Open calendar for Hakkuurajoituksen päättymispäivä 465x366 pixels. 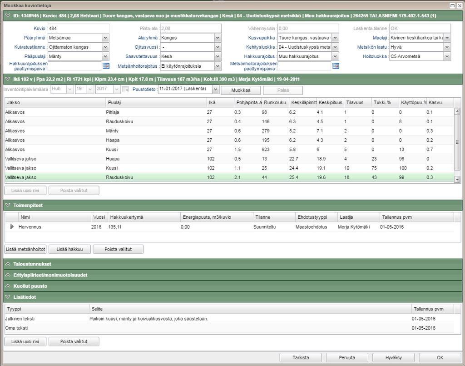tap(106, 66)
